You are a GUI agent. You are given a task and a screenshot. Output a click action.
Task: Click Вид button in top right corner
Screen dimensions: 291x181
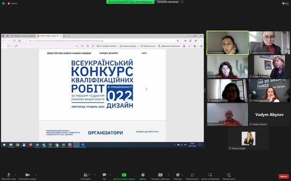point(285,3)
